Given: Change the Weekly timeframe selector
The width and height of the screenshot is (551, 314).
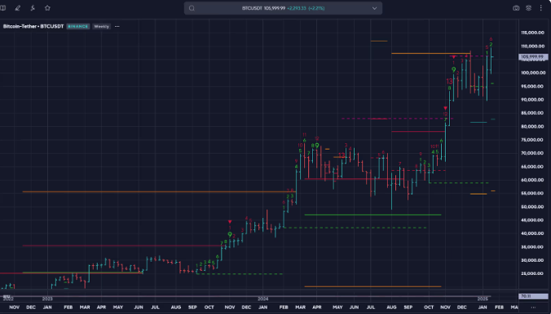Looking at the screenshot, I should coord(102,26).
